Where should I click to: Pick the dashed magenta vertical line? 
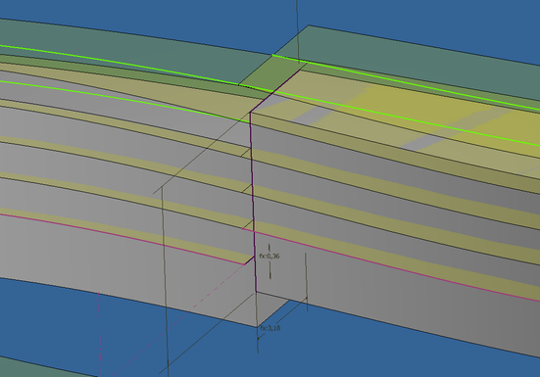100,334
